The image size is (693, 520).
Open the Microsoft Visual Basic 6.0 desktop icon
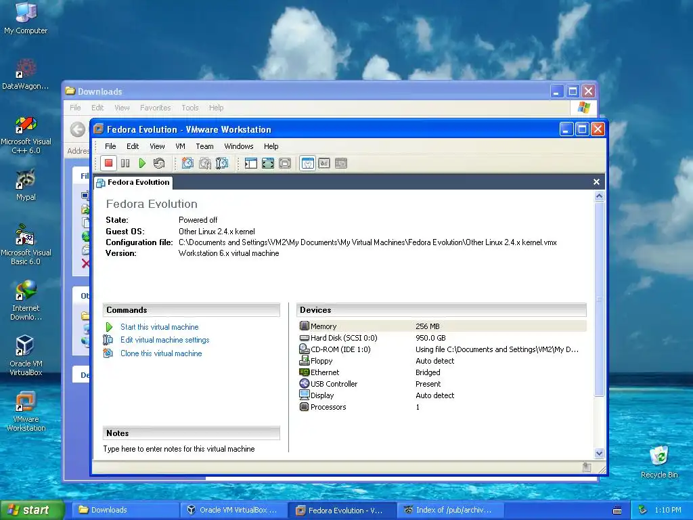pyautogui.click(x=26, y=244)
